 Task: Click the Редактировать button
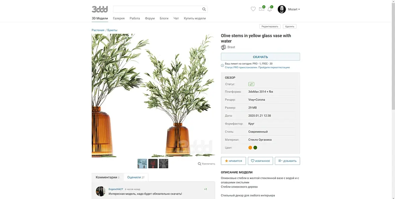(270, 26)
